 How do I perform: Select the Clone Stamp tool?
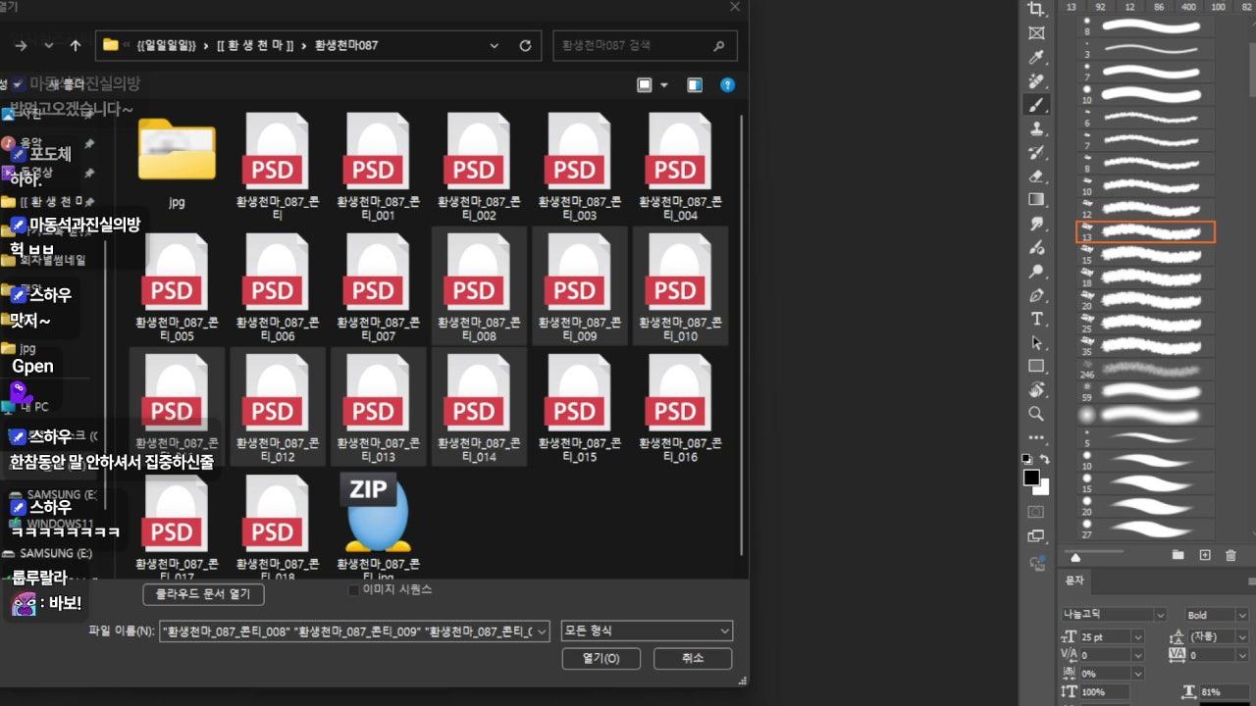1037,128
